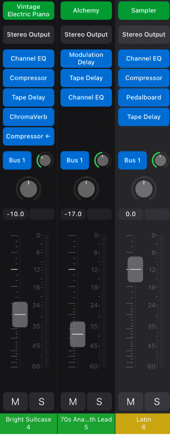
Task: Click peak level display beside -10.0
Action: pyautogui.click(x=42, y=214)
